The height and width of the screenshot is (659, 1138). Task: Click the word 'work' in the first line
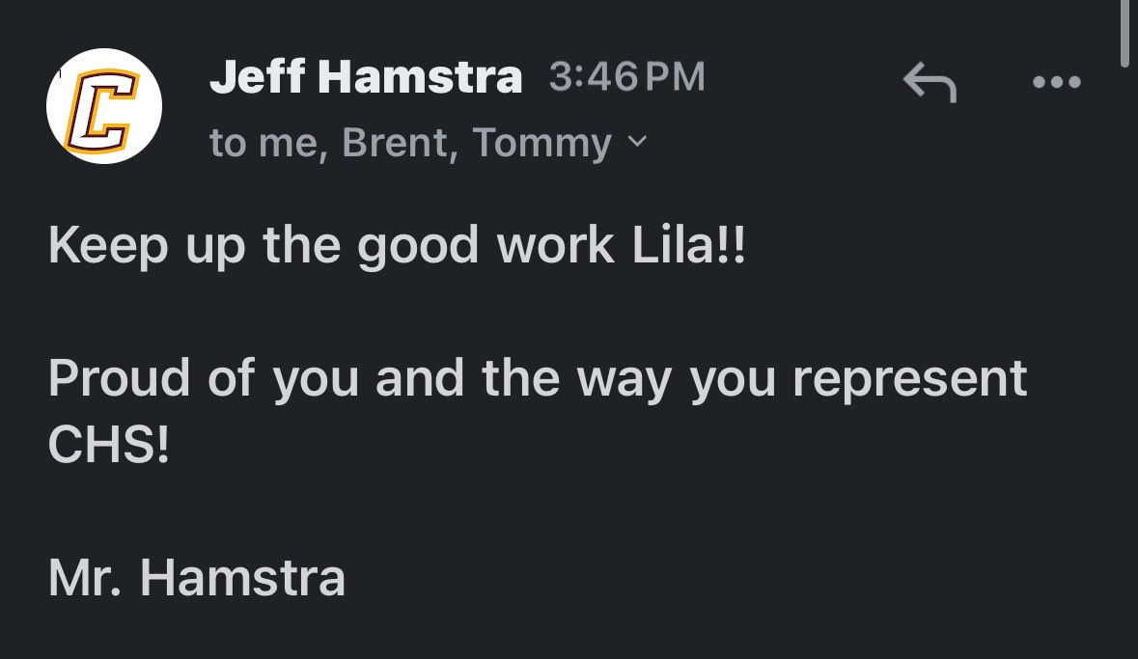tap(556, 245)
